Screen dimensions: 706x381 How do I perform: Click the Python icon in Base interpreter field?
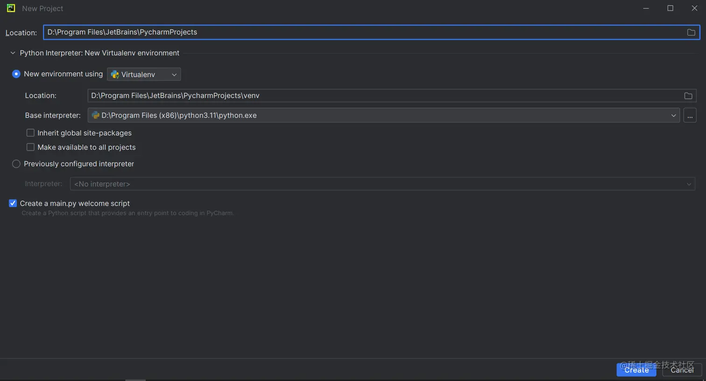(96, 115)
